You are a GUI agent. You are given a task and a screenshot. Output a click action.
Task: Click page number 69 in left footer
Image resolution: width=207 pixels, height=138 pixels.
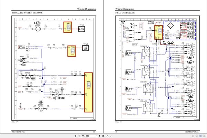(94, 132)
